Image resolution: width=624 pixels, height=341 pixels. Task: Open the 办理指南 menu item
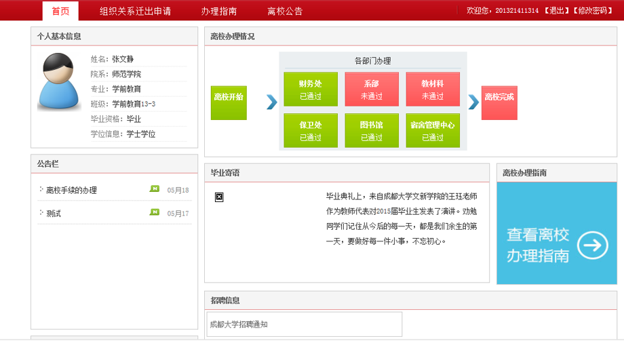pos(219,11)
